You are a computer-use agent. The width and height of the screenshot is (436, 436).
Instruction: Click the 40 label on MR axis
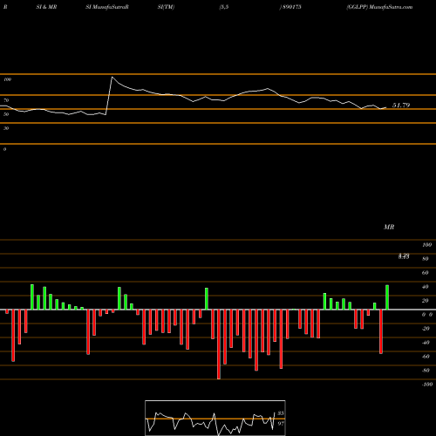coord(426,287)
